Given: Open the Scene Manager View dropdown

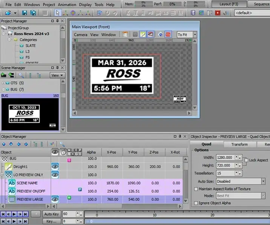Looking at the screenshot, I should click(x=57, y=76).
